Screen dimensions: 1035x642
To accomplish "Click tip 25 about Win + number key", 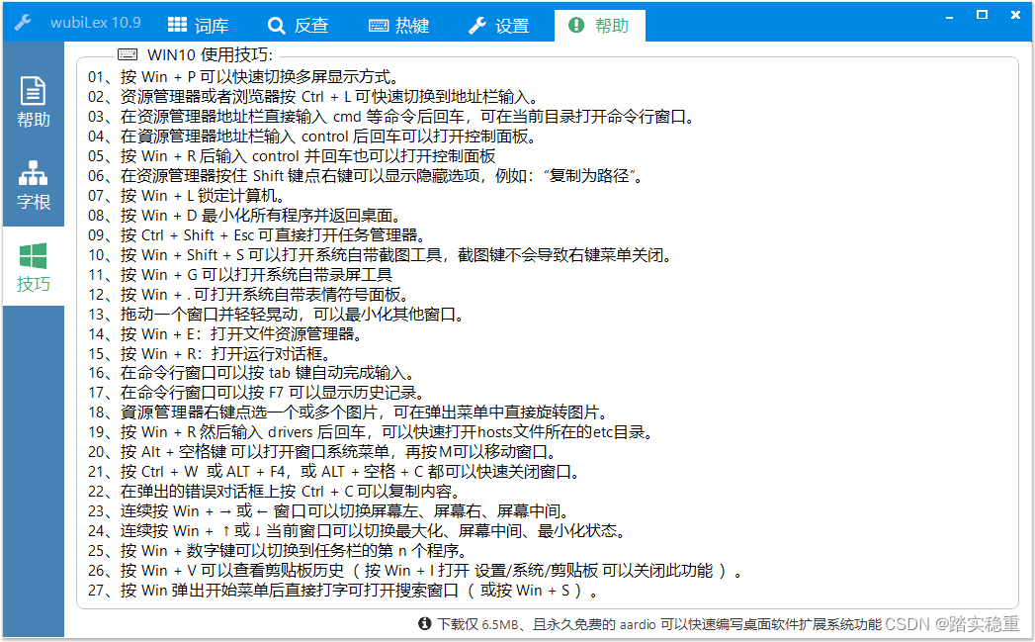I will pos(278,551).
